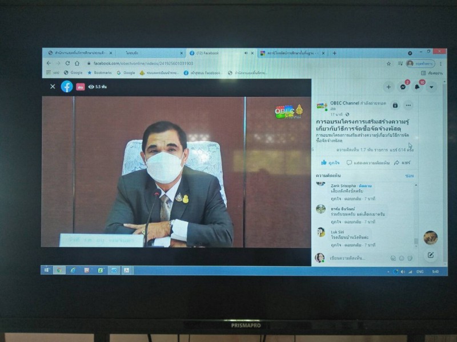Focus the write-a-comment field
Image resolution: width=457 pixels, height=342 pixels.
[359, 258]
